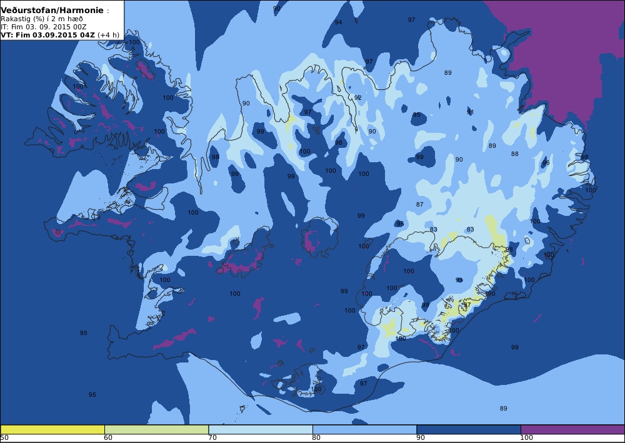
Task: Click the legend label '60'
Action: tap(108, 438)
